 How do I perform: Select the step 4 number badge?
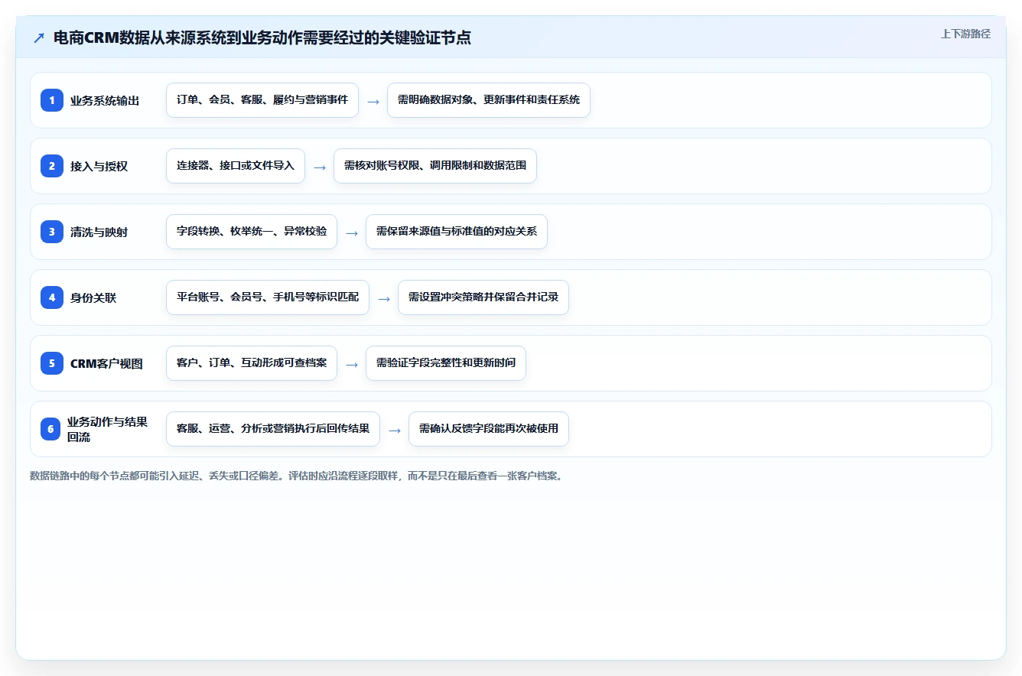(52, 297)
